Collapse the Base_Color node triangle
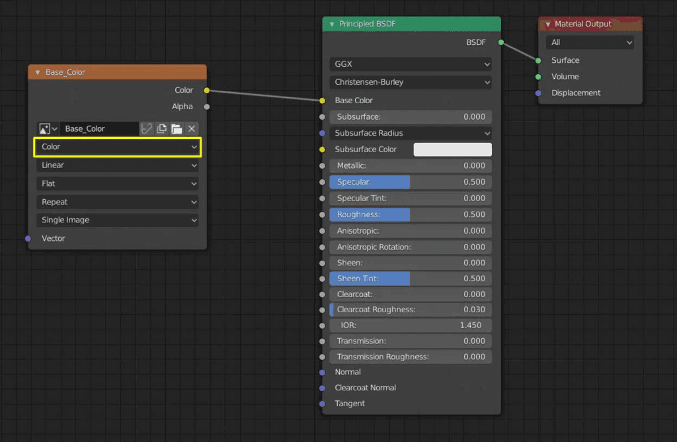Image resolution: width=677 pixels, height=442 pixels. (x=38, y=72)
